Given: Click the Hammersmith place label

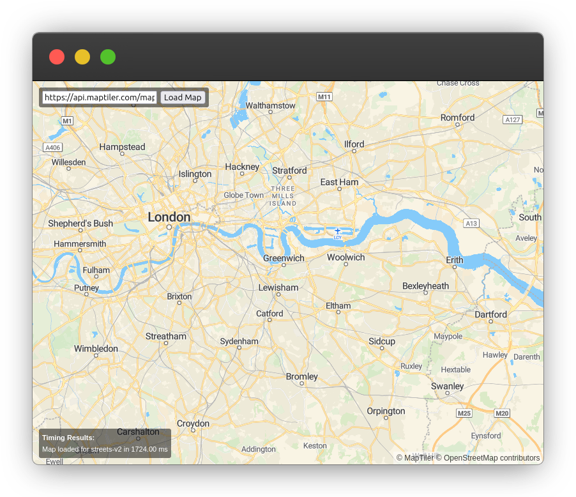Looking at the screenshot, I should click(x=80, y=244).
